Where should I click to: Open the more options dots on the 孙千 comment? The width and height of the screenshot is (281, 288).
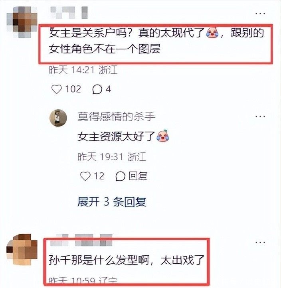point(260,243)
